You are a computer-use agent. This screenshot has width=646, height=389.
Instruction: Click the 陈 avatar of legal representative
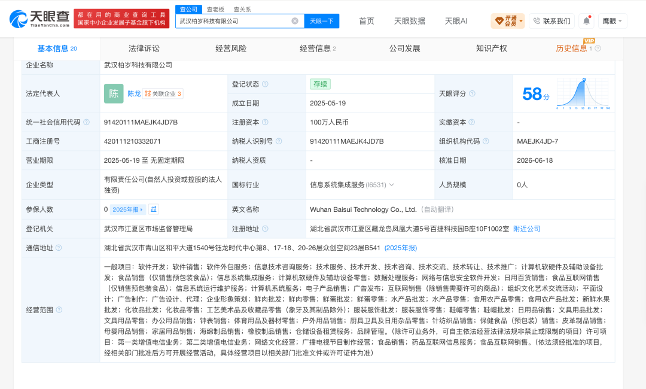click(114, 93)
